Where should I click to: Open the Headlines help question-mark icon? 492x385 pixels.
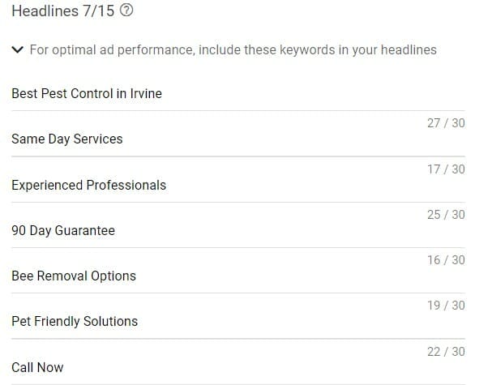(126, 11)
